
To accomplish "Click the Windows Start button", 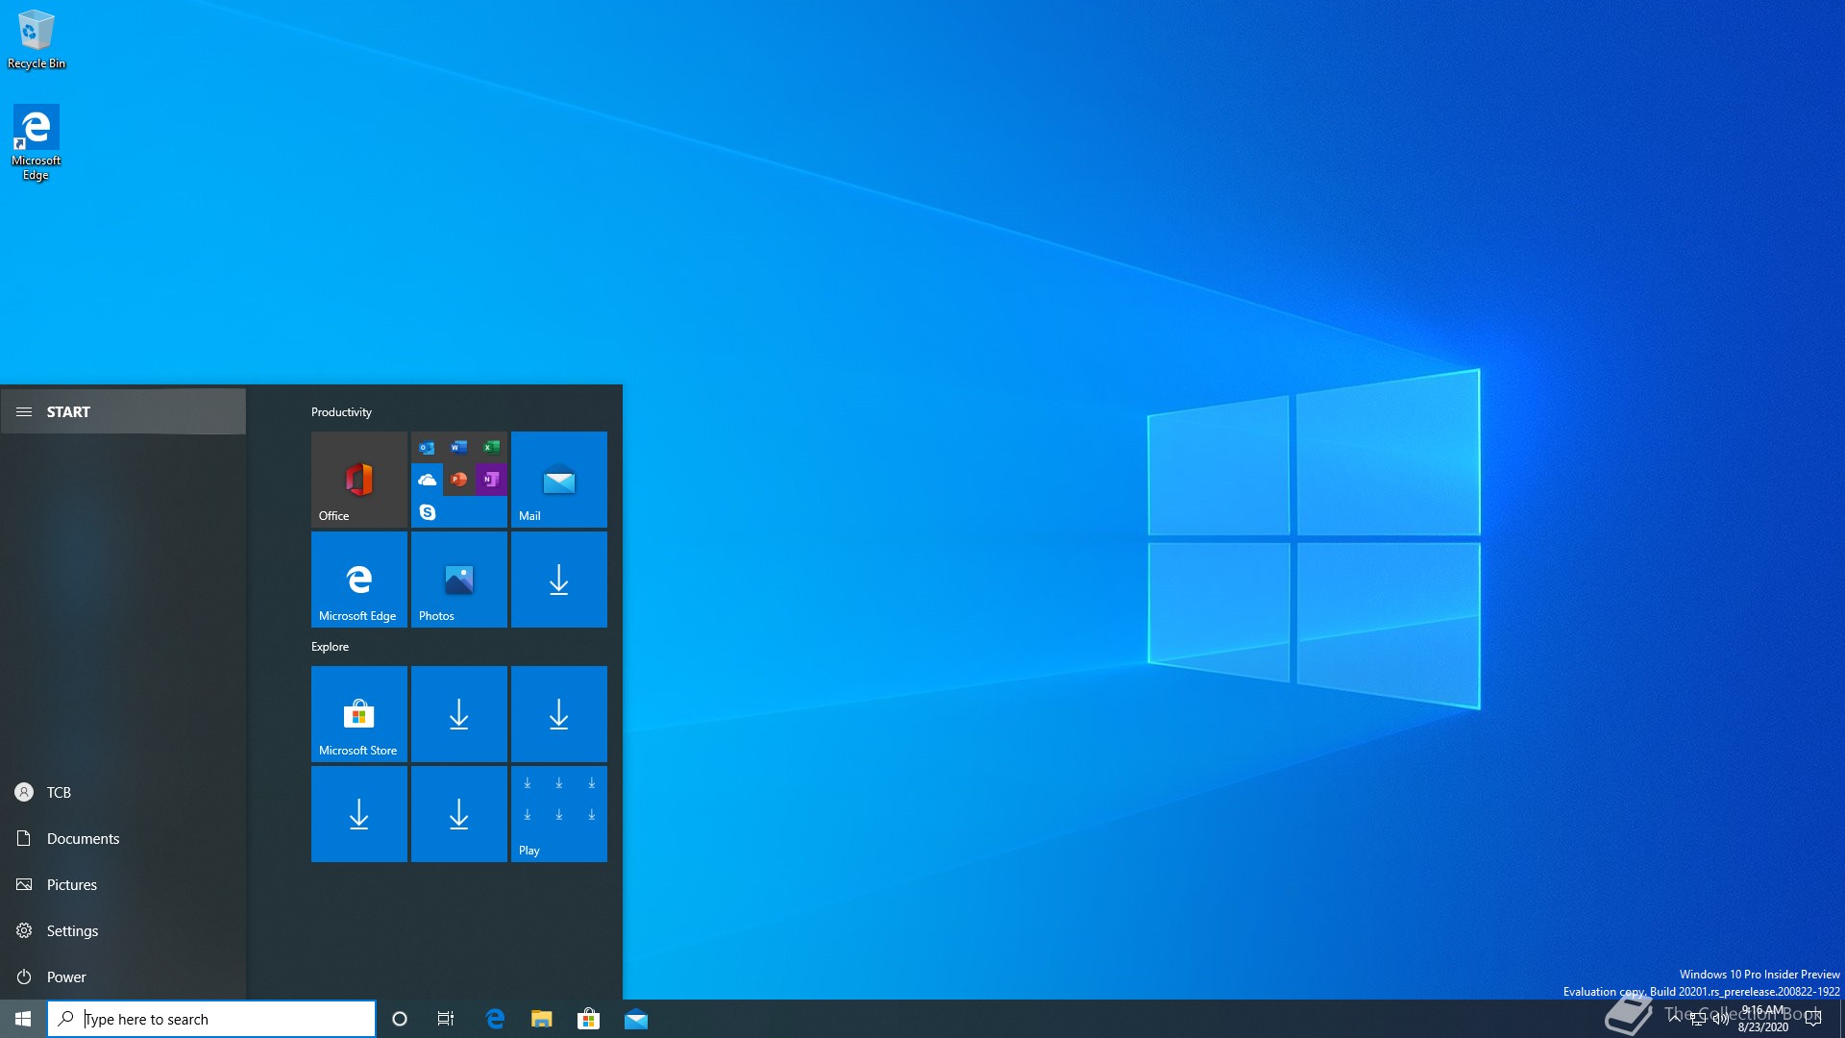I will [x=23, y=1019].
